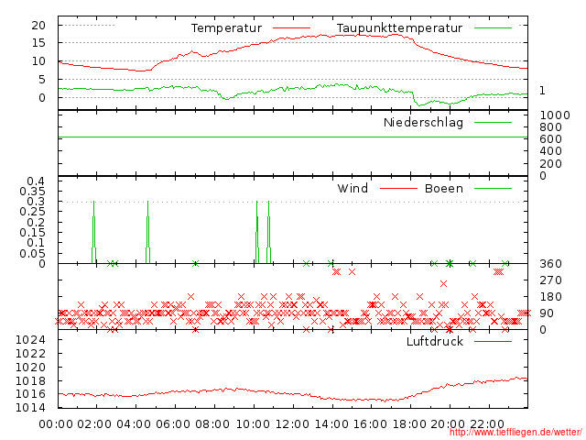Click the 0.25 wind axis value

tap(33, 212)
